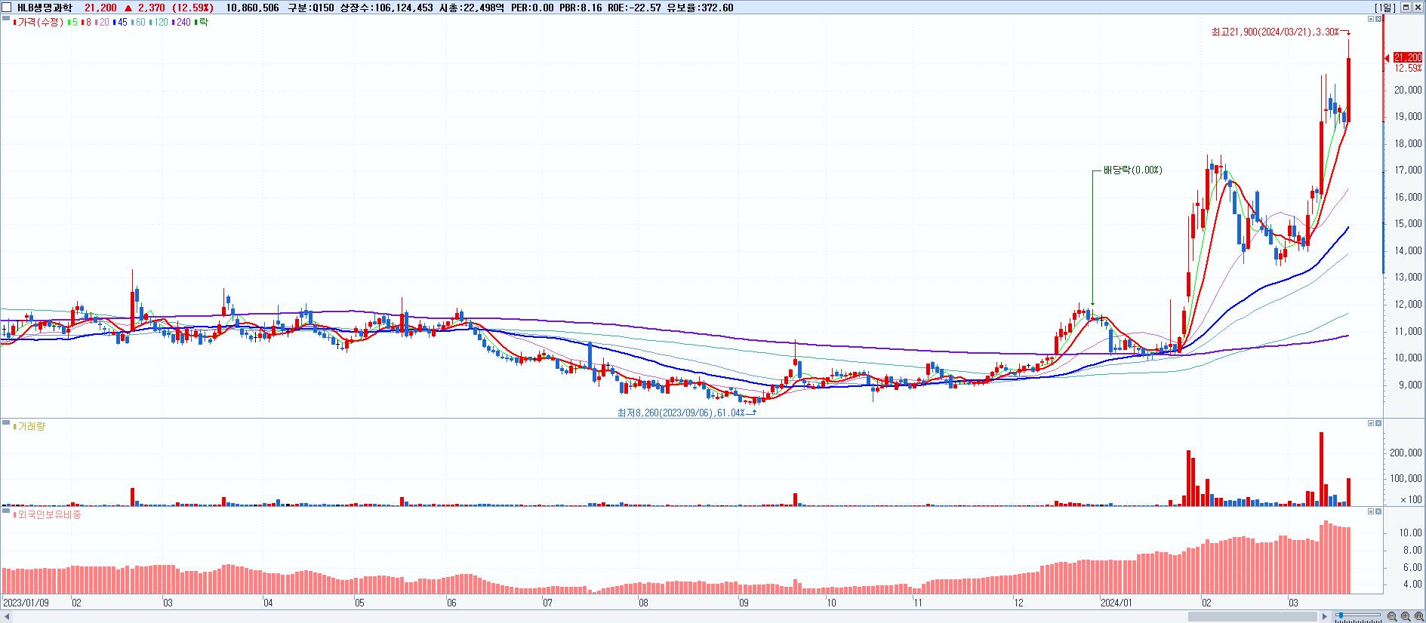This screenshot has height=623, width=1426.
Task: Select the 가격(수정) price legend
Action: point(38,23)
